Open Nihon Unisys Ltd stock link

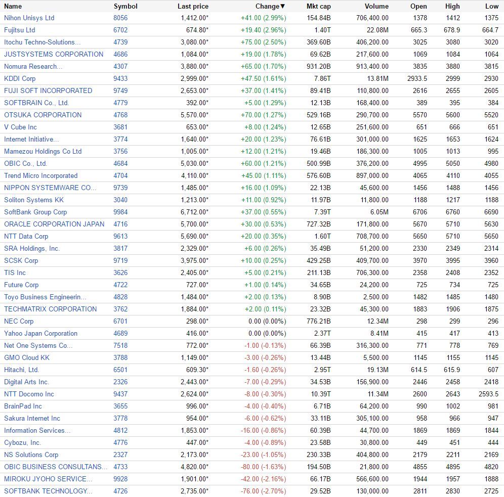(x=29, y=18)
